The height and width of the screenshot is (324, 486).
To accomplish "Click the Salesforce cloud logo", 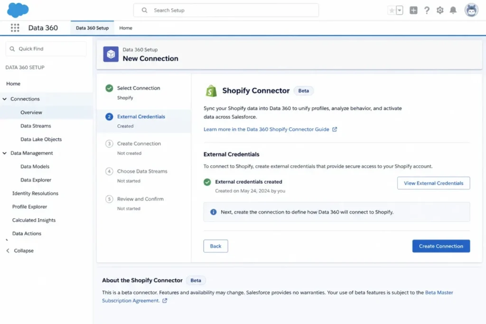I will pos(18,10).
